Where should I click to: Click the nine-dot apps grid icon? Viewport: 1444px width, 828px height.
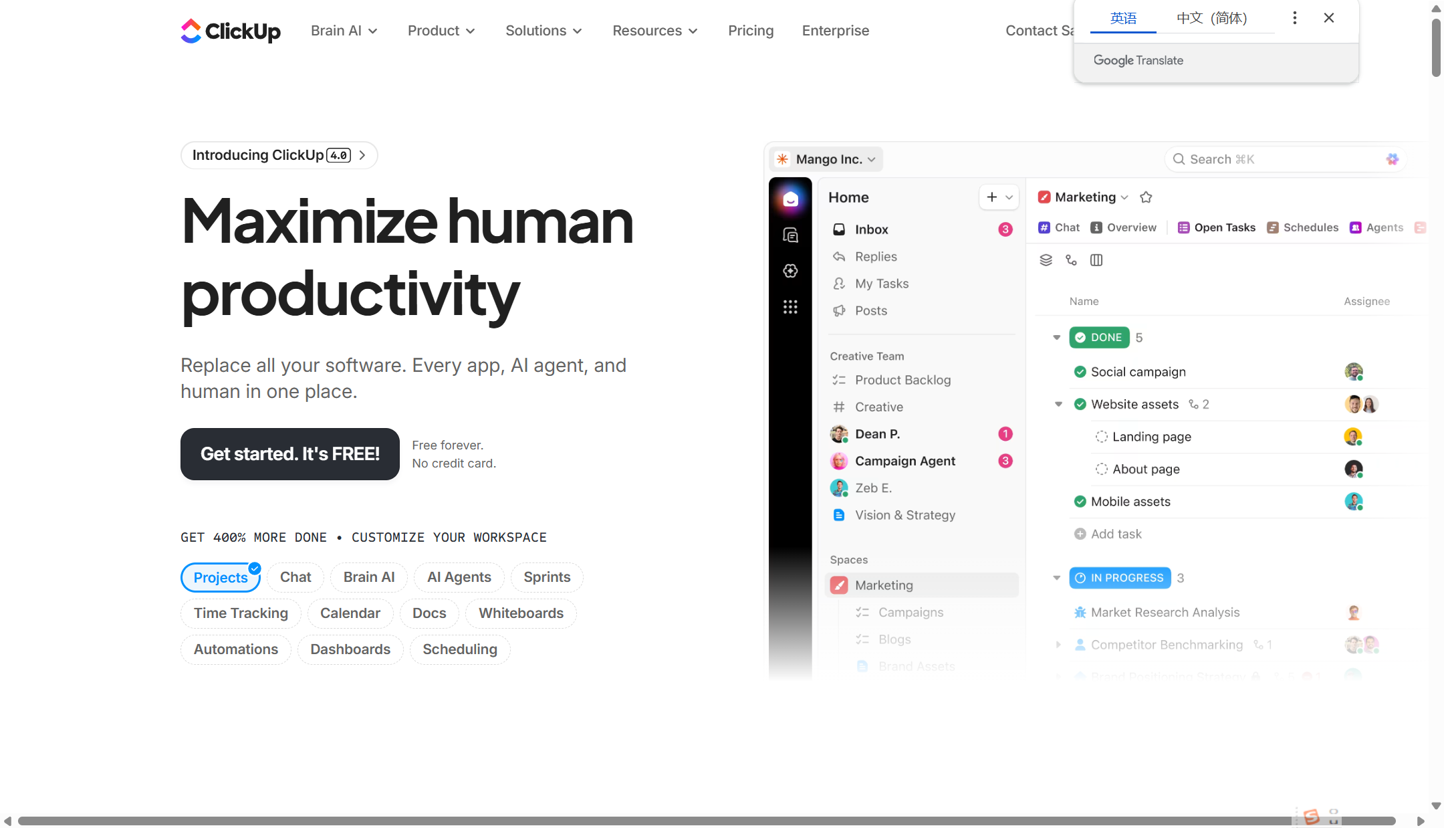pyautogui.click(x=790, y=307)
